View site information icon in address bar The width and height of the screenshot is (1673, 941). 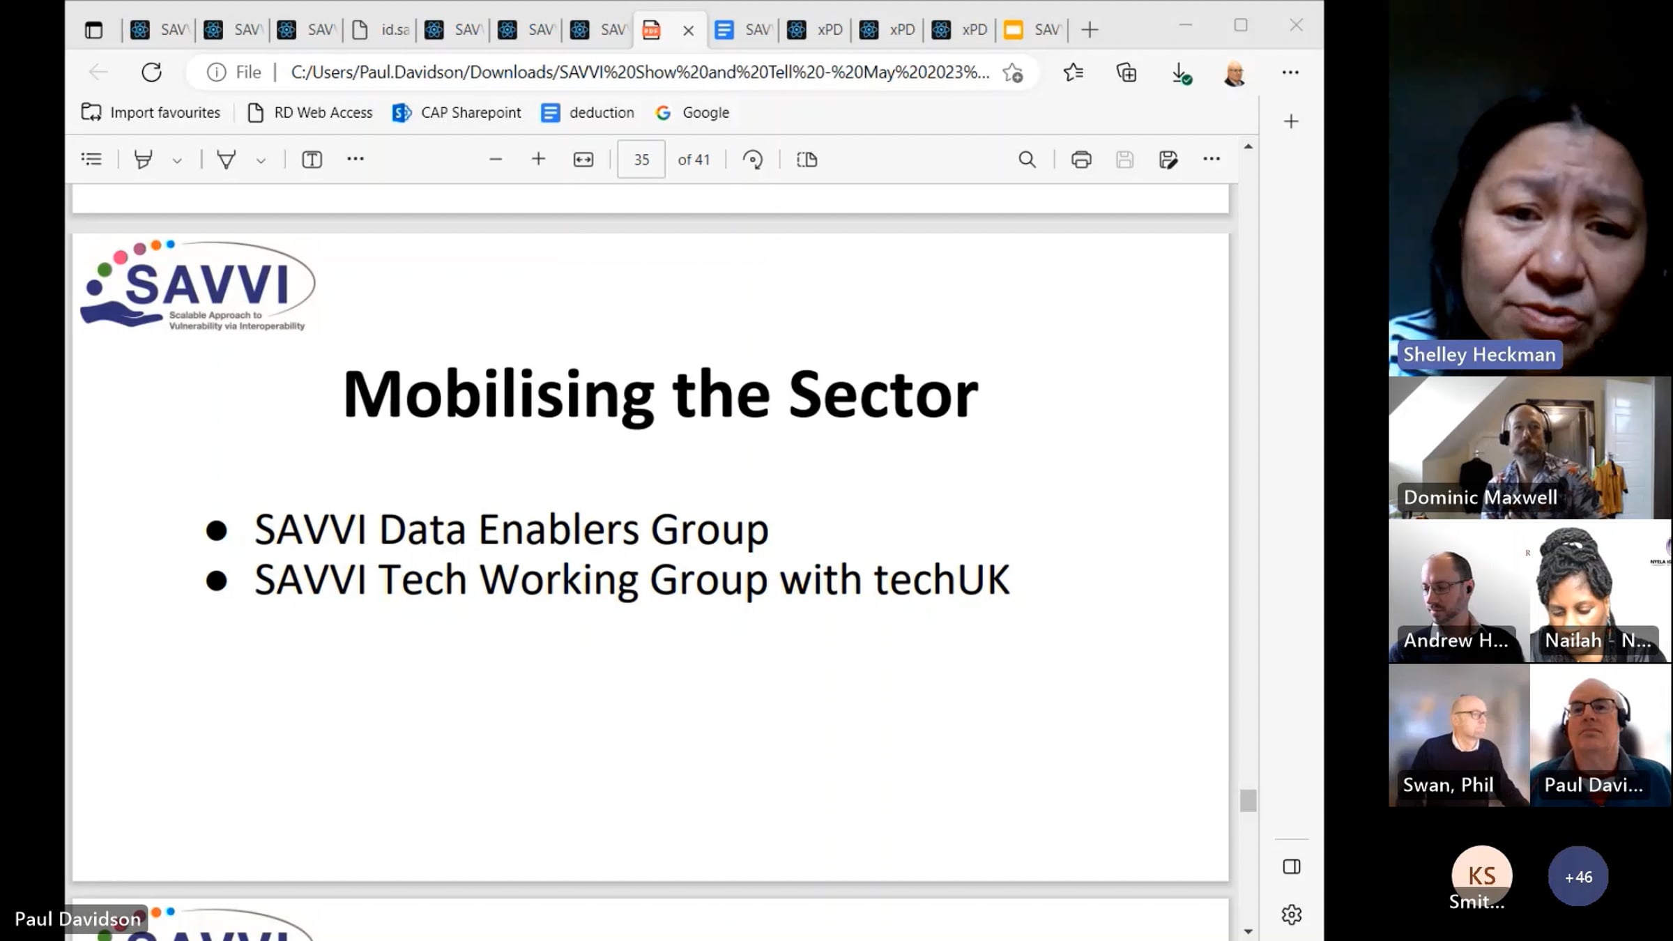(216, 72)
